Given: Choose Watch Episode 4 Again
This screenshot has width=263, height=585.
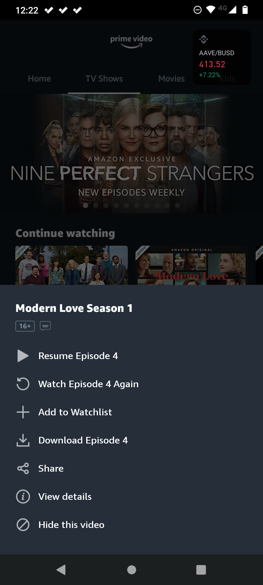Looking at the screenshot, I should [131, 384].
